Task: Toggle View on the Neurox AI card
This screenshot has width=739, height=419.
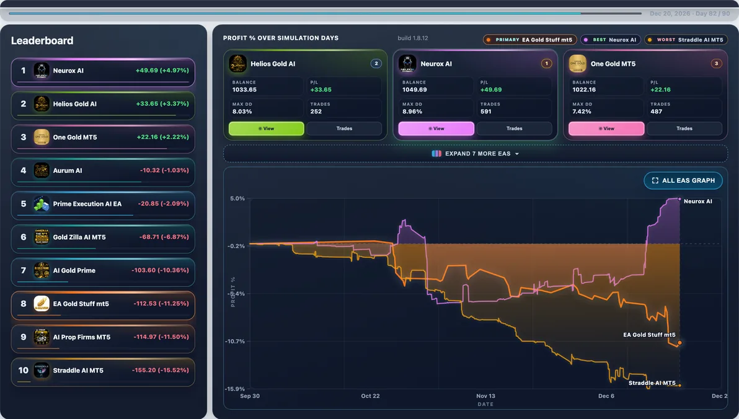Action: coord(436,129)
